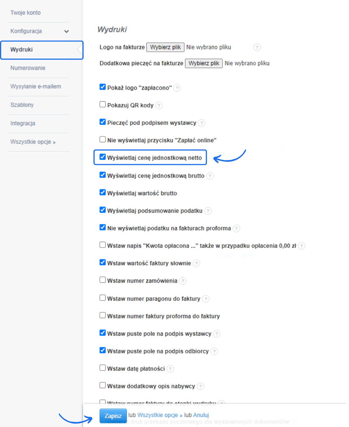Click help icon next to logo upload
Image resolution: width=349 pixels, height=427 pixels.
(x=257, y=47)
